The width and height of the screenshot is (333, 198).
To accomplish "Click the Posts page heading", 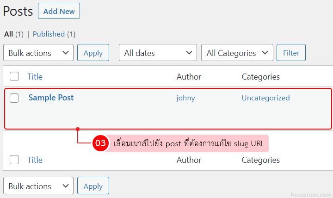I will point(18,12).
